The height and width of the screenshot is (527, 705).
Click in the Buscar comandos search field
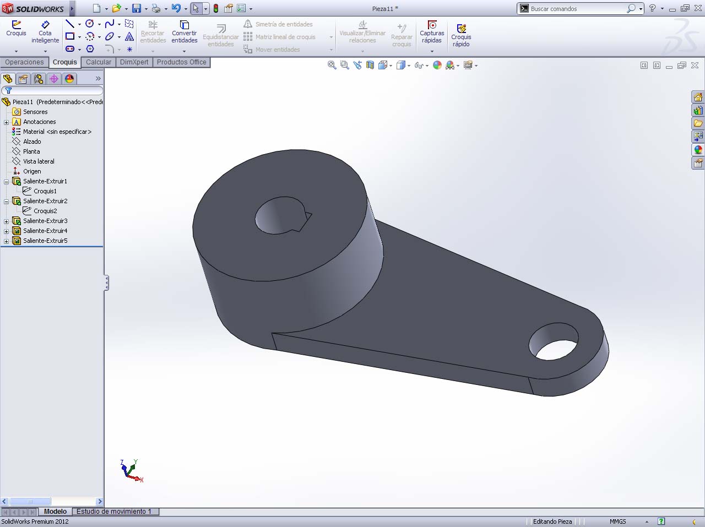click(x=577, y=9)
